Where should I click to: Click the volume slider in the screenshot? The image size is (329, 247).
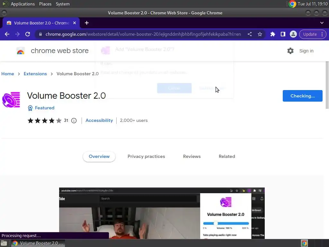[x=226, y=224]
